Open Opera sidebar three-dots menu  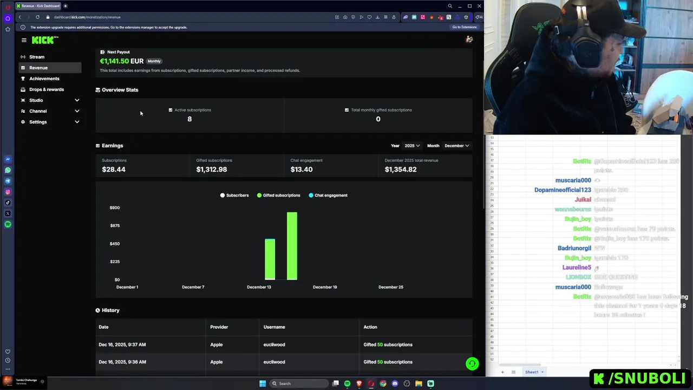(8, 369)
